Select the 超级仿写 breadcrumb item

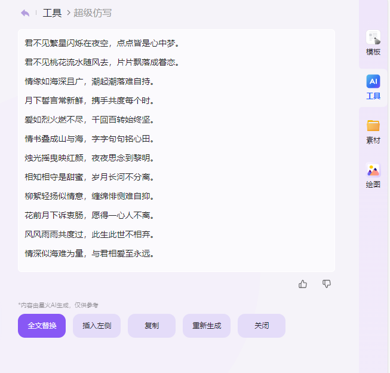click(x=93, y=13)
